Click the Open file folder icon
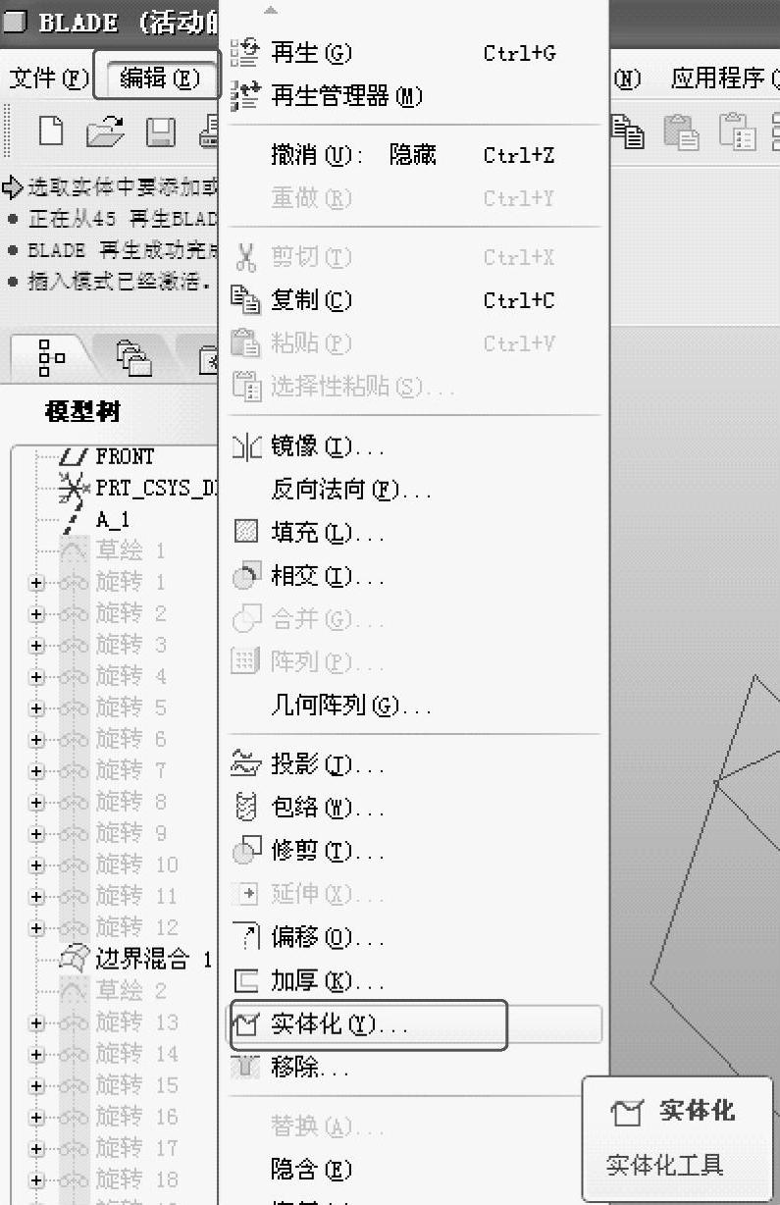 (105, 131)
